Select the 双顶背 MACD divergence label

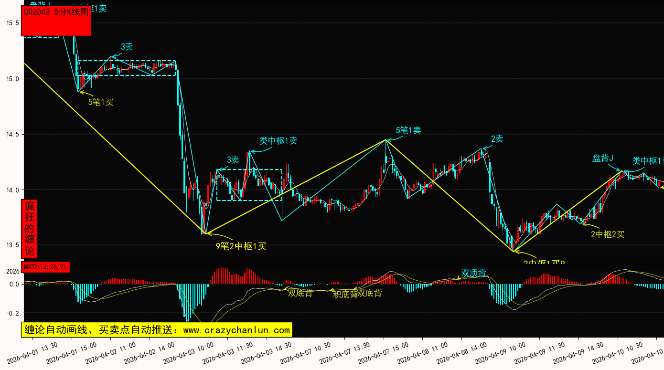coord(473,273)
